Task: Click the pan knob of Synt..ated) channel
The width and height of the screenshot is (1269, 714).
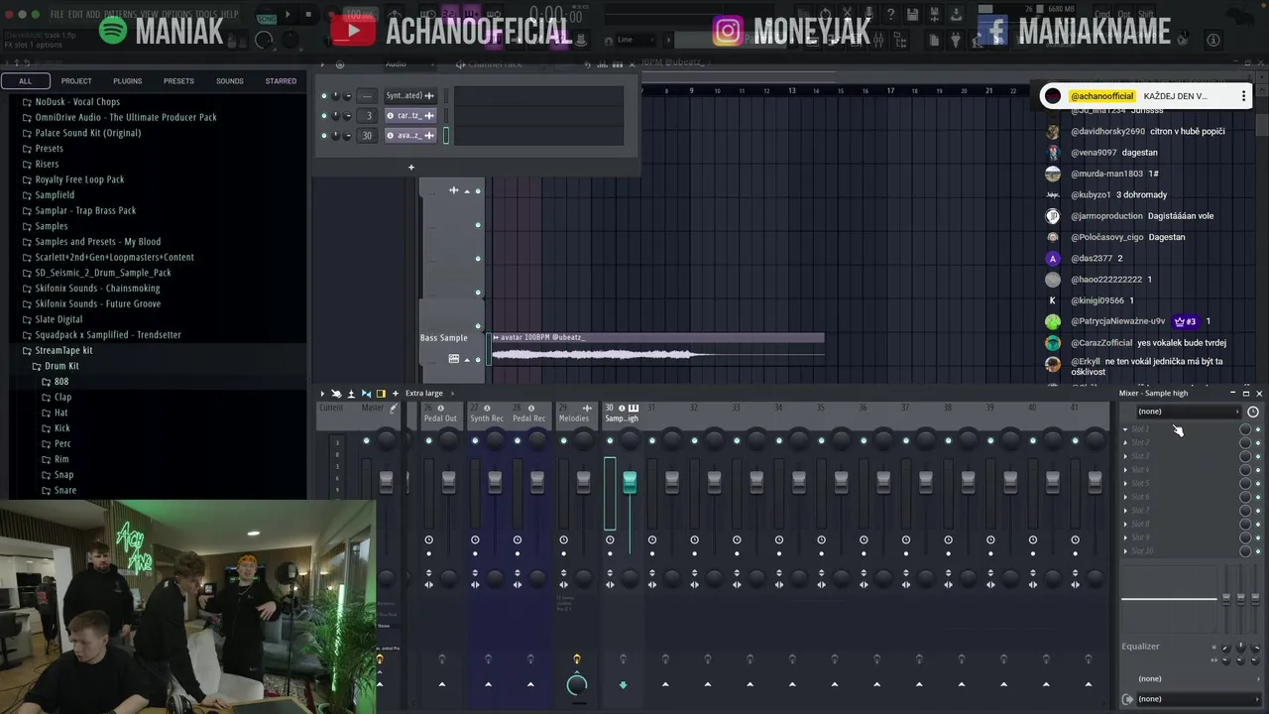Action: tap(336, 95)
